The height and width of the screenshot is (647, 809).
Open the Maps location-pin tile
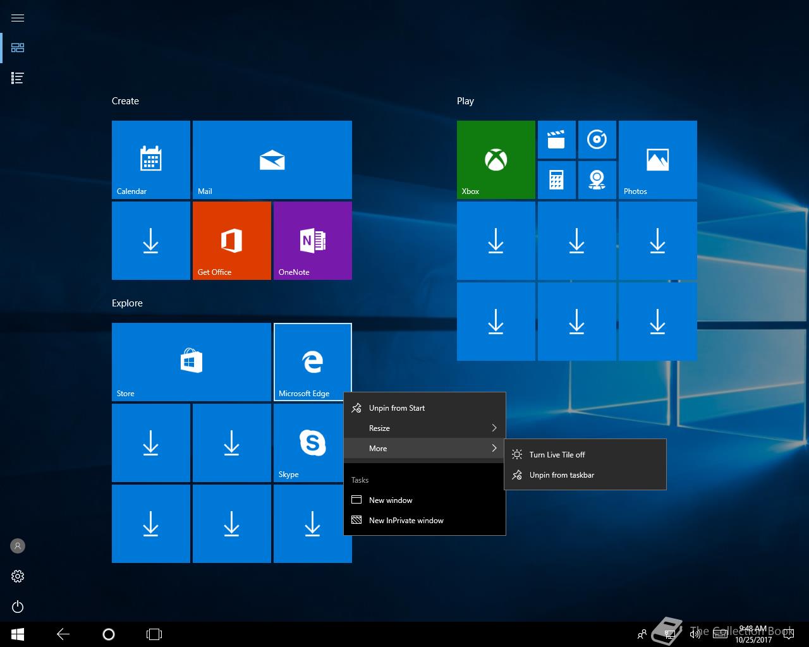click(597, 180)
